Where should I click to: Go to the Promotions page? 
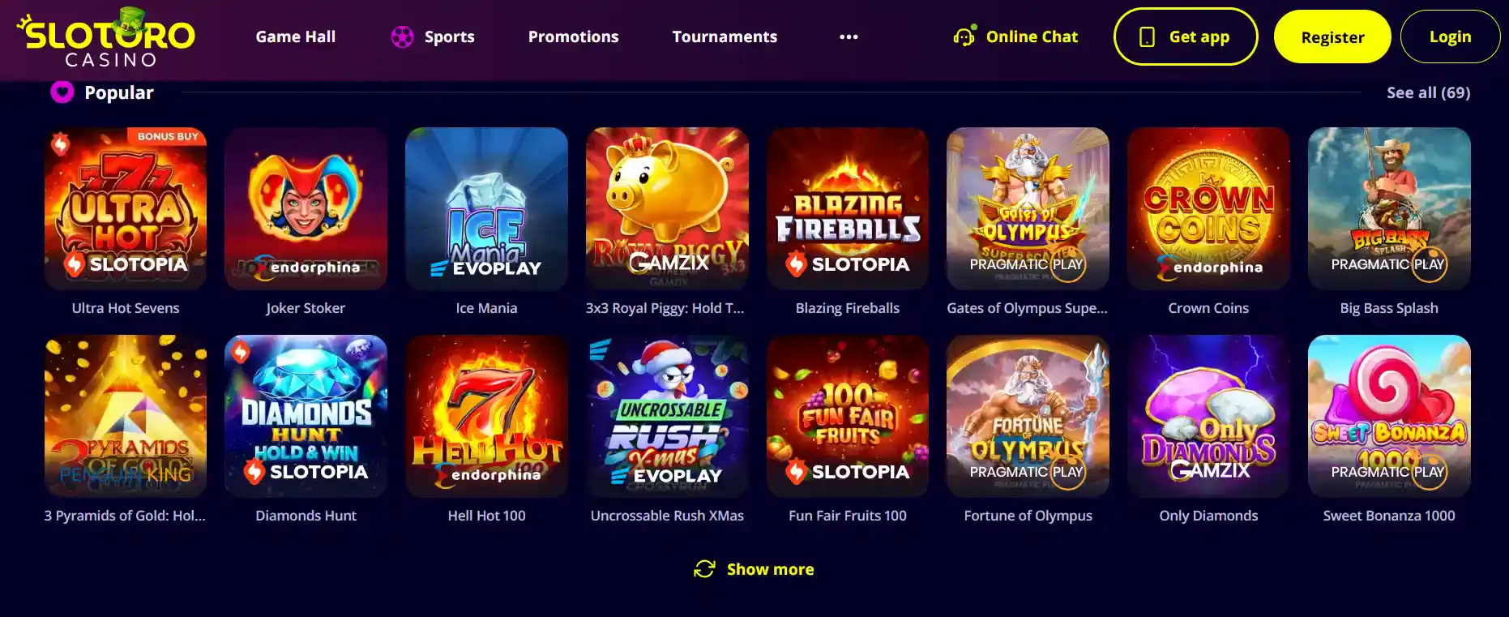click(573, 37)
